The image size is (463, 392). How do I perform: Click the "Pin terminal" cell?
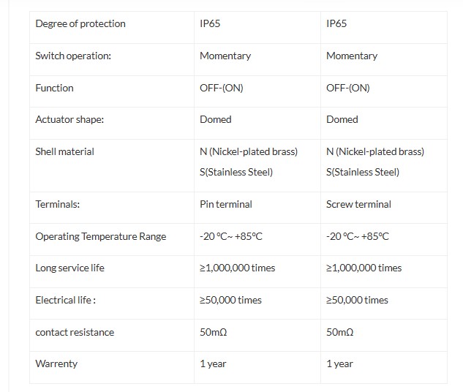[226, 204]
